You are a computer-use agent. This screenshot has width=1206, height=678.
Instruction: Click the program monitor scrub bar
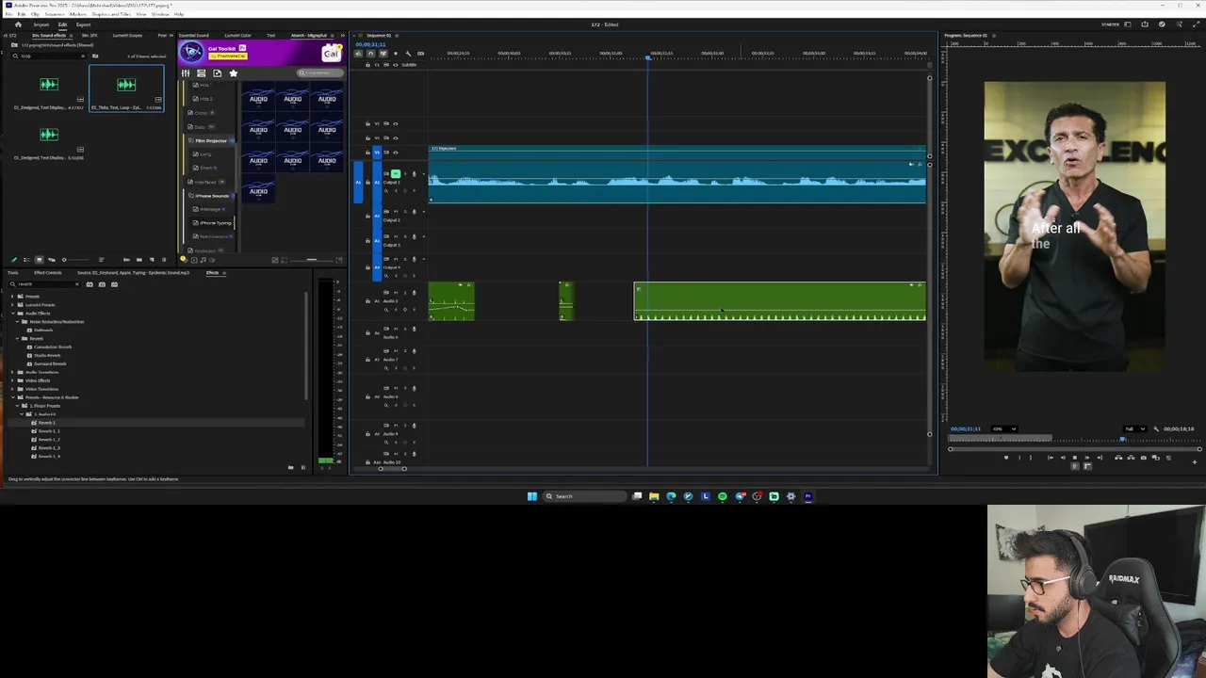click(x=1074, y=440)
